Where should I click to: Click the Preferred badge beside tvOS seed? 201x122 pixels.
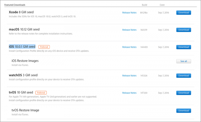click(x=41, y=93)
